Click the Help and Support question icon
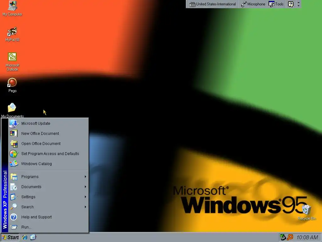322x242 pixels. coord(14,217)
